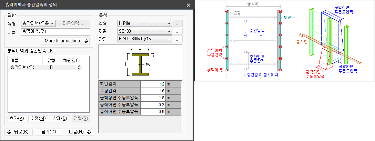Screen dimensions: 375x141
Task: Expand the 단면 H 300x300x10/15 dropdown
Action: pyautogui.click(x=144, y=39)
